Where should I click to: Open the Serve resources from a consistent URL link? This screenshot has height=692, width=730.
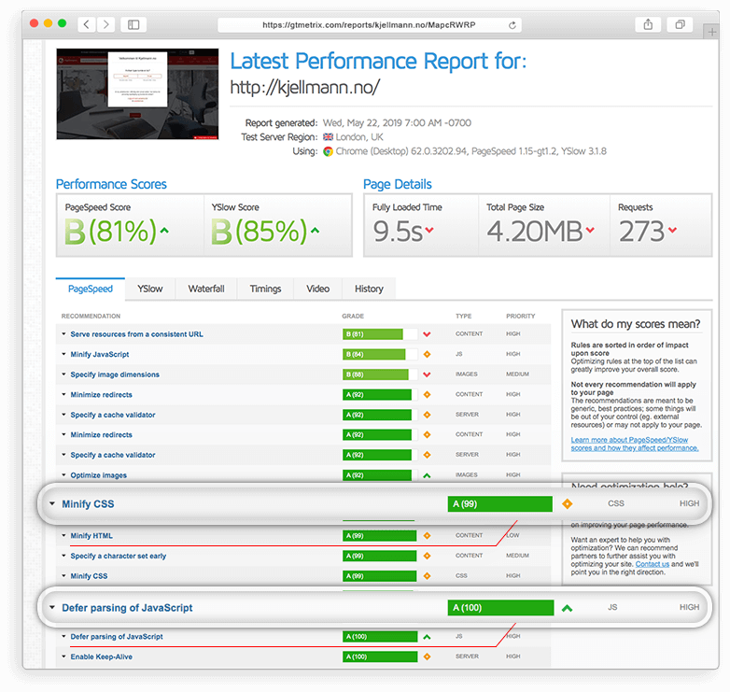137,334
